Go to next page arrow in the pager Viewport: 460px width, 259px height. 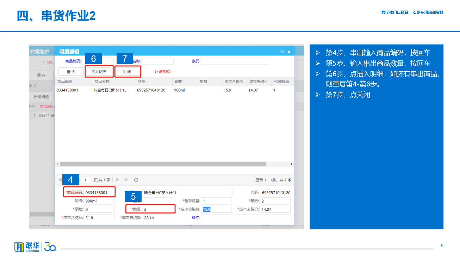click(x=118, y=180)
